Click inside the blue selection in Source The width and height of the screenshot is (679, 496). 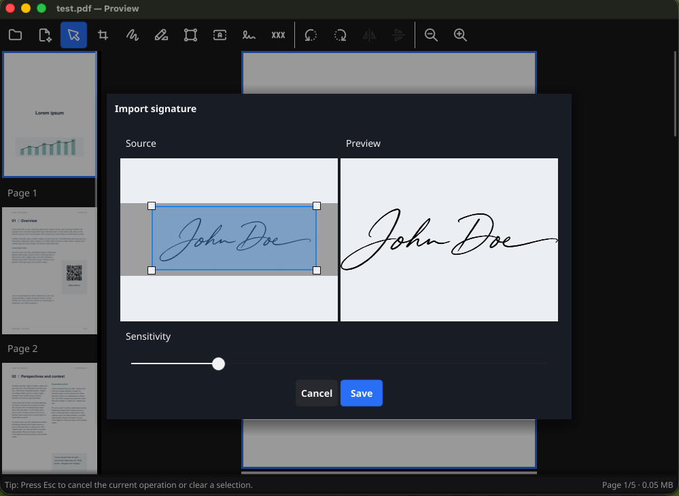234,238
